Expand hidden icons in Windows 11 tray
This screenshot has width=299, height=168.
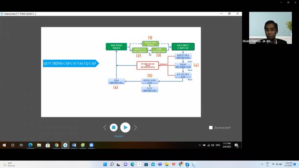click(262, 164)
